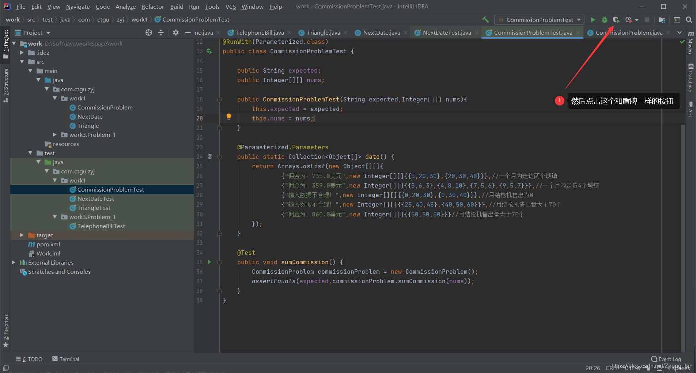
Task: Collapse all items in Project panel
Action: (161, 32)
